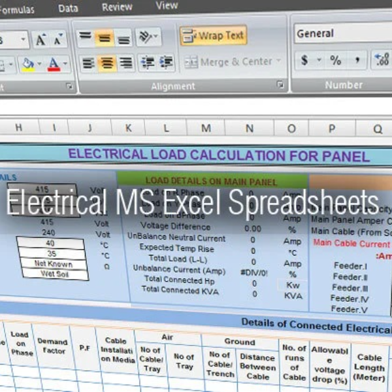
Task: Expand the Accounting format dropdown arrow
Action: click(319, 59)
